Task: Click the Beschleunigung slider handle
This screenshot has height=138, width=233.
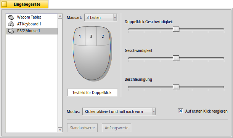Action: (176, 87)
